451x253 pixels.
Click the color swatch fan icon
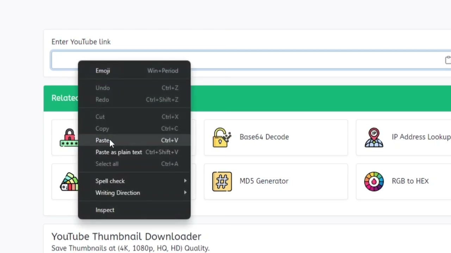point(69,181)
